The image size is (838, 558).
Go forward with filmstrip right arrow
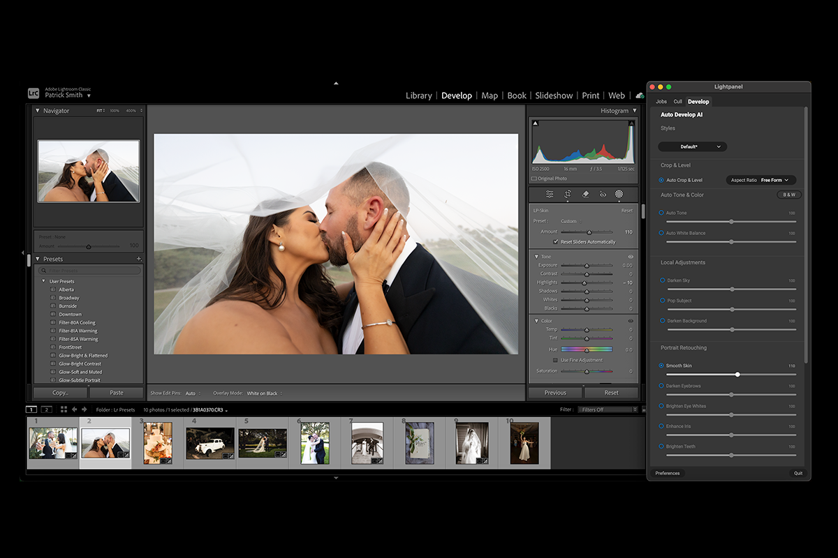tap(84, 409)
